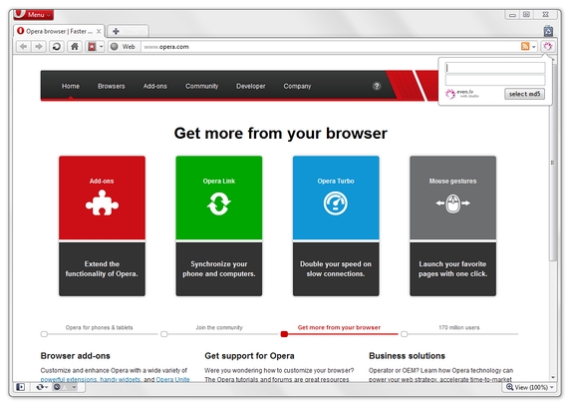Click the 'Browser add-ons' heading
Viewport: 570px width, 407px height.
pos(76,356)
